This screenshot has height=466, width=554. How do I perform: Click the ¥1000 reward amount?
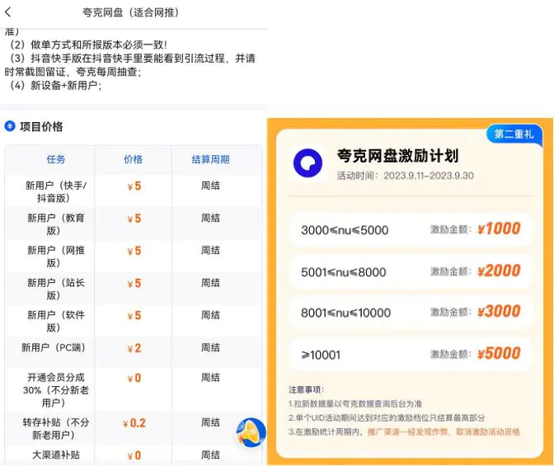click(499, 228)
